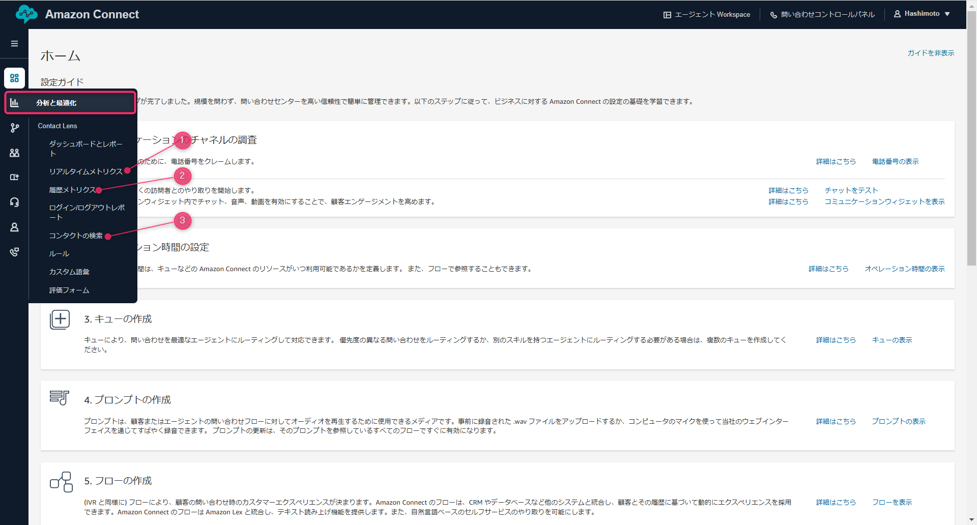Open the dashboard home sidebar icon
Screen dimensions: 977x525
pos(14,78)
